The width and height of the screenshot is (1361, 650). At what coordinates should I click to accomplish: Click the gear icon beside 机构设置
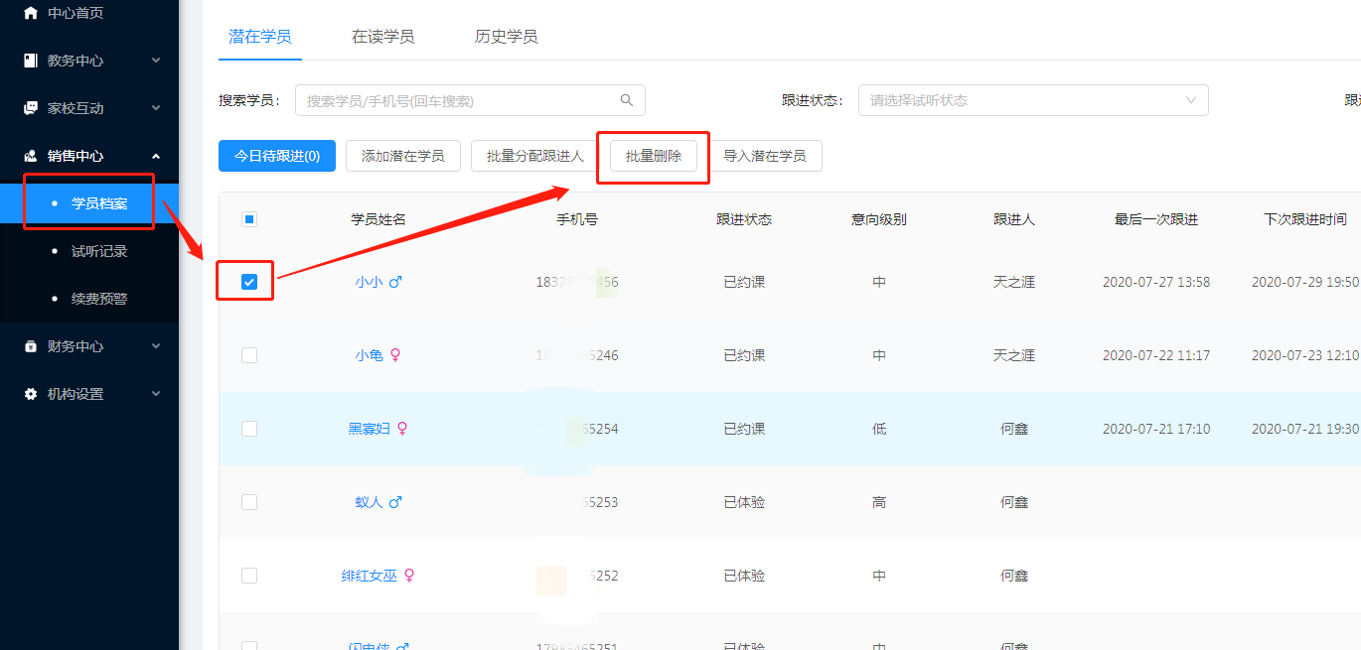(31, 394)
